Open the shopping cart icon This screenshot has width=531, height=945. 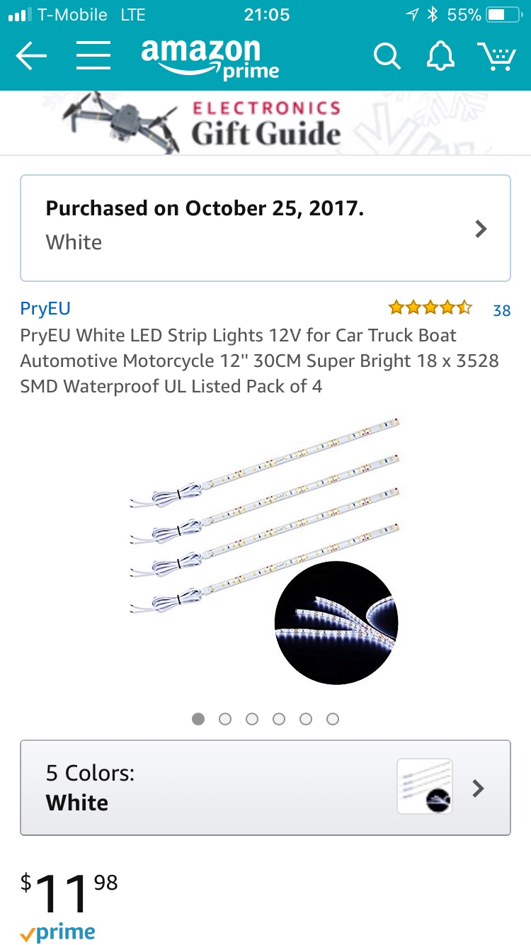point(496,56)
